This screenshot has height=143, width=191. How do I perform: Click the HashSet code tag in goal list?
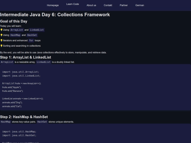(x=32, y=35)
